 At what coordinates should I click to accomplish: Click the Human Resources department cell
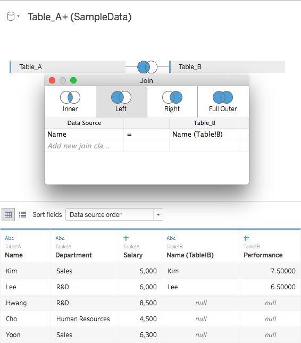85,319
